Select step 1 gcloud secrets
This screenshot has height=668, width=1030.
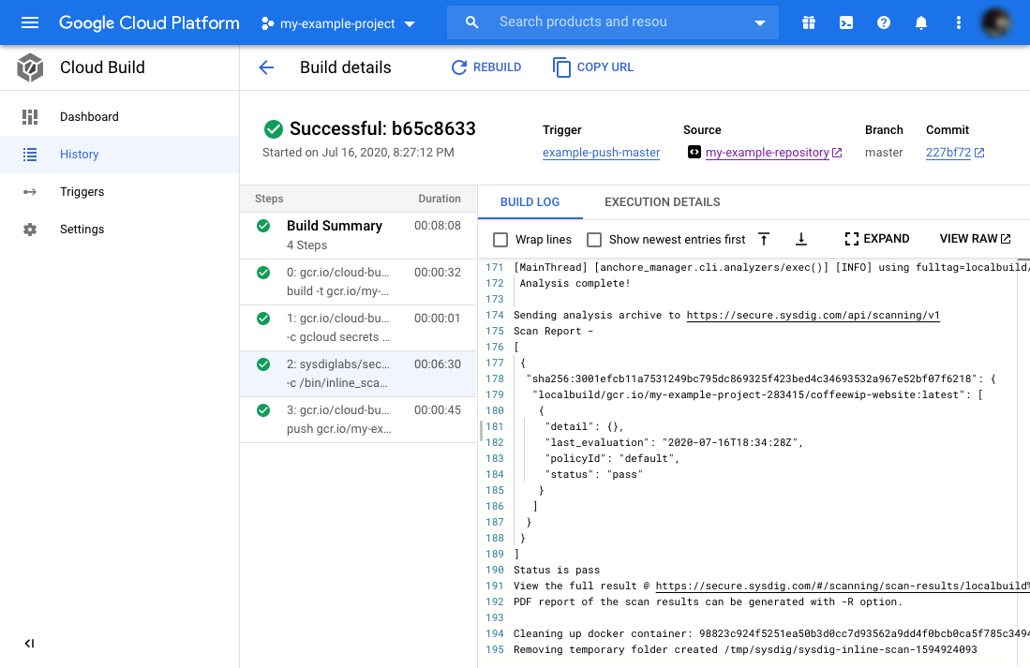pyautogui.click(x=358, y=328)
